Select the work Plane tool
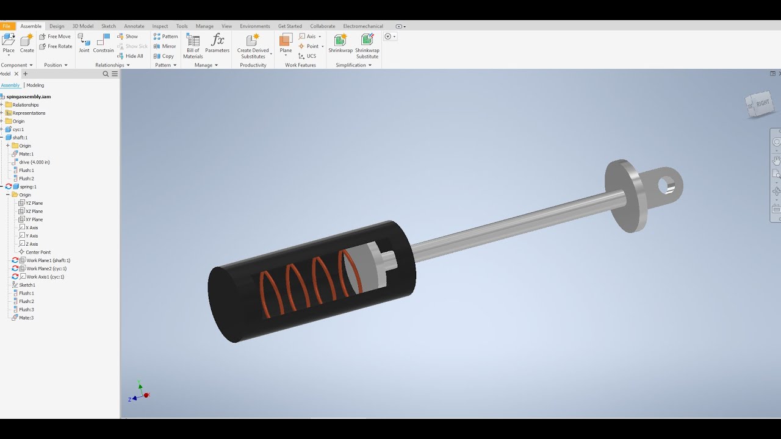The width and height of the screenshot is (781, 439). tap(286, 43)
